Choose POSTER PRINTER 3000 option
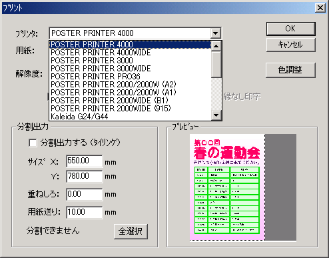The height and width of the screenshot is (258, 329). click(130, 61)
